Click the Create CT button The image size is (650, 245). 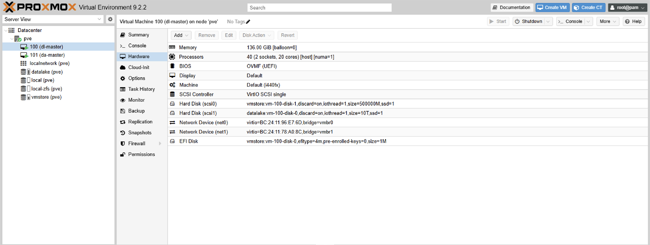pos(588,8)
